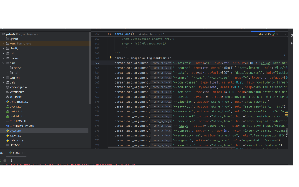Click line number 362 in the gutter
The height and width of the screenshot is (187, 299).
[x=97, y=63]
